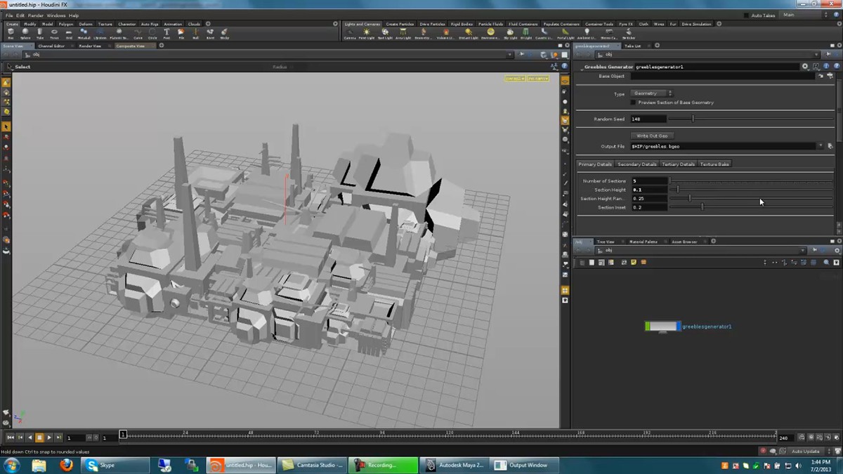Select the Box tool on the Create shelf
The height and width of the screenshot is (474, 843).
click(x=10, y=31)
